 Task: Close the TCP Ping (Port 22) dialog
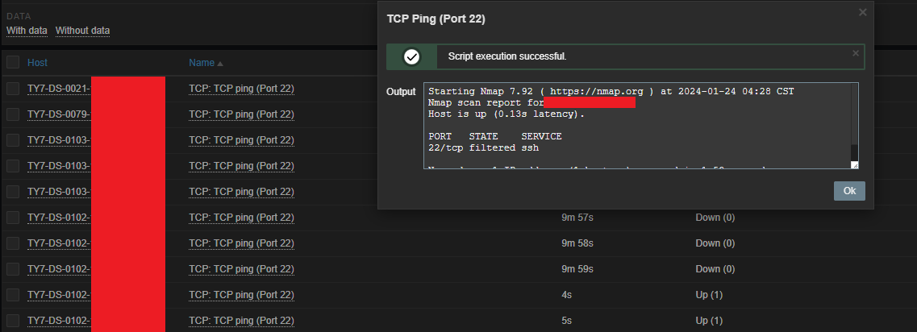[862, 12]
